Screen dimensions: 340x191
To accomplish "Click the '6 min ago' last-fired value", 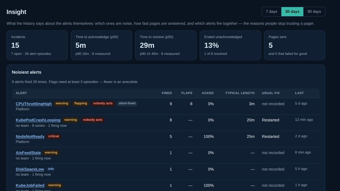I will click(303, 153).
